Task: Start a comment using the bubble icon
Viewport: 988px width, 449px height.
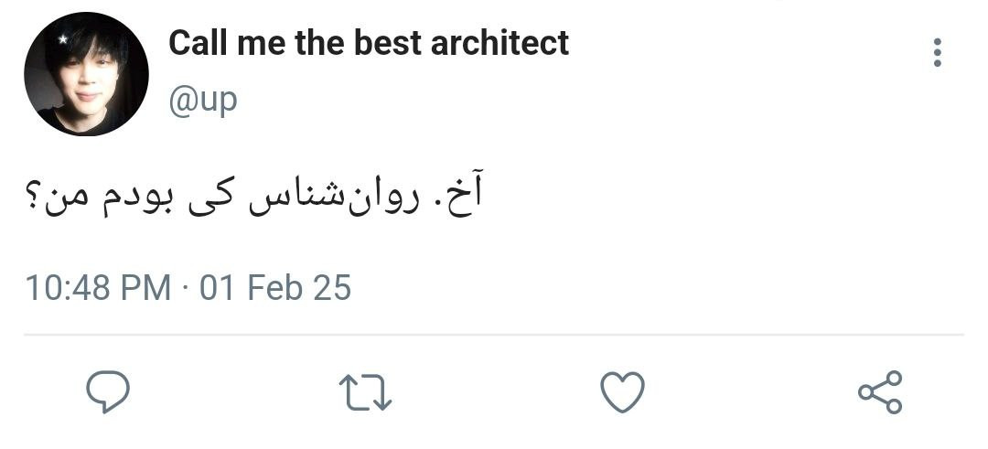Action: tap(108, 391)
